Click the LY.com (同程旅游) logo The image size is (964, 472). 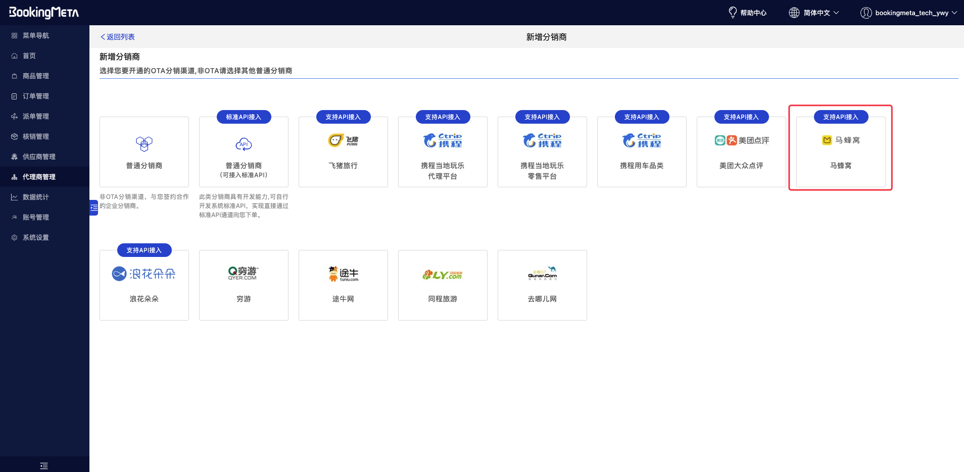pyautogui.click(x=443, y=275)
